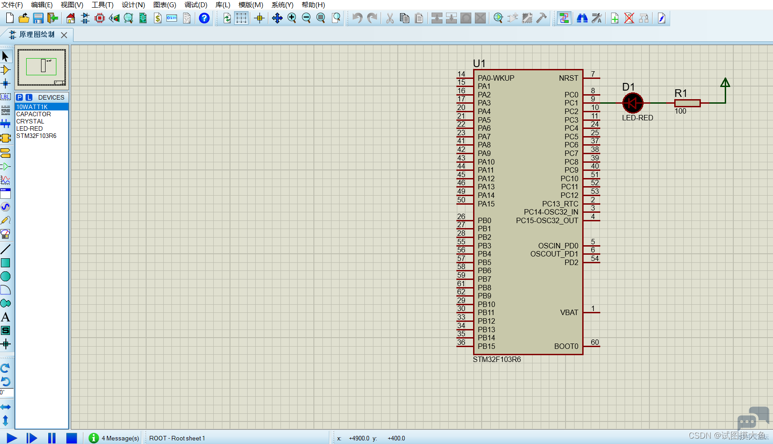Start simulation with the play button
The height and width of the screenshot is (444, 773).
pyautogui.click(x=12, y=438)
